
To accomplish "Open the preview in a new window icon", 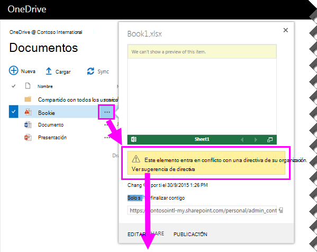I will (x=270, y=140).
